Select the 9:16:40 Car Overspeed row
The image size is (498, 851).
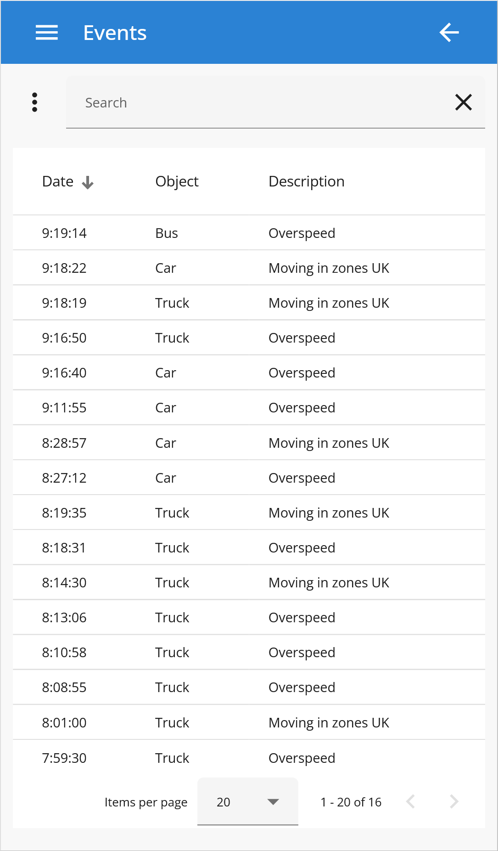pos(249,372)
